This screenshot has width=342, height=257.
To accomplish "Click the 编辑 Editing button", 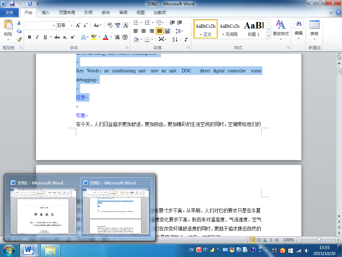I will [x=299, y=30].
